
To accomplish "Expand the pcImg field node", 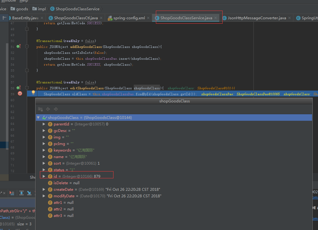I will (x=44, y=143).
